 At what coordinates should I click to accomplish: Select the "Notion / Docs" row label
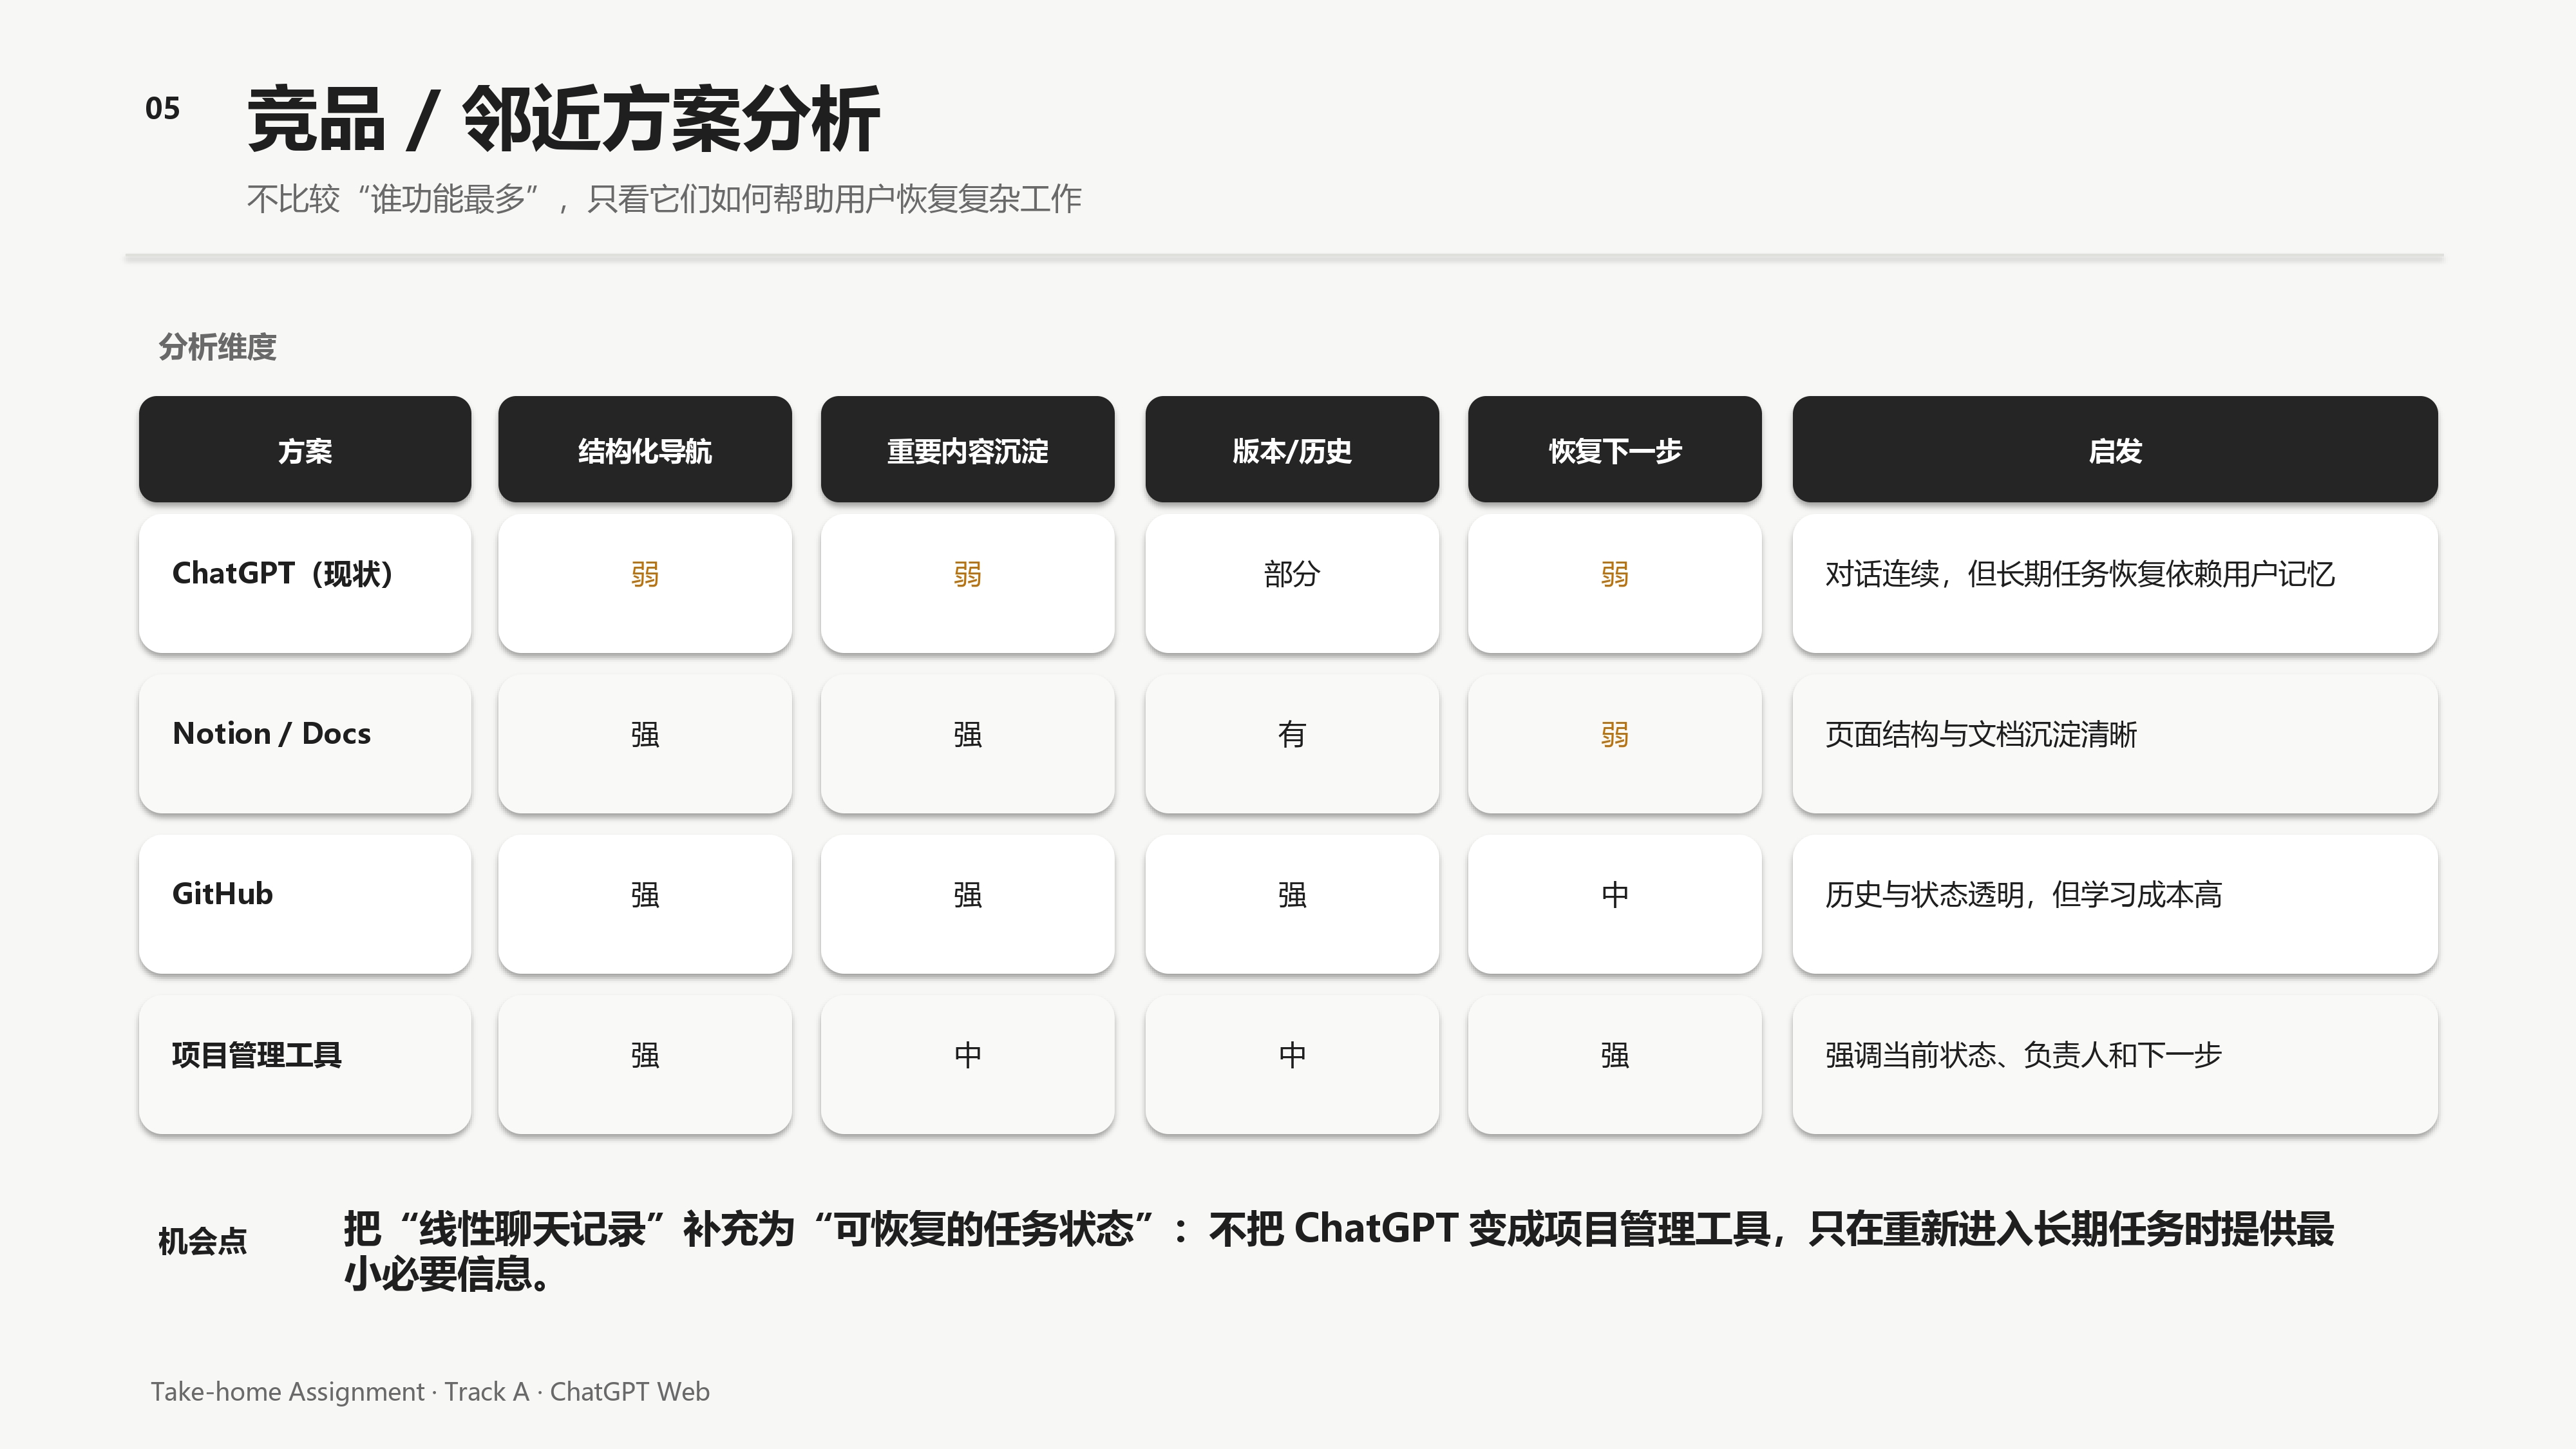click(271, 733)
